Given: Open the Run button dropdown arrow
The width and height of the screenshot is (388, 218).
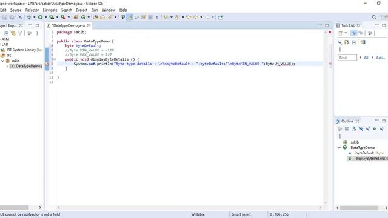Looking at the screenshot, I should (45, 18).
